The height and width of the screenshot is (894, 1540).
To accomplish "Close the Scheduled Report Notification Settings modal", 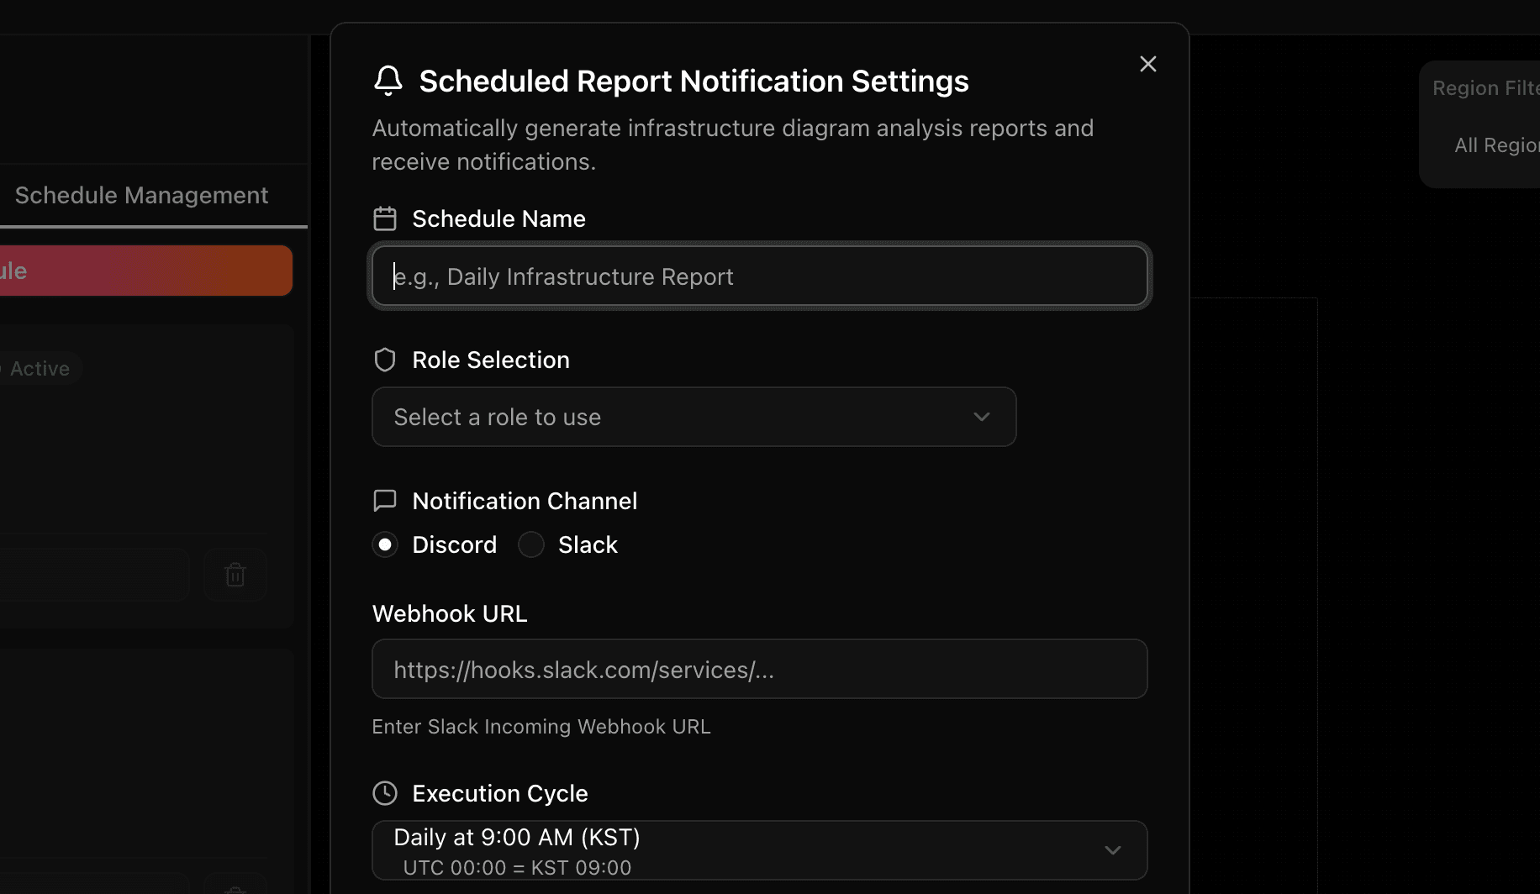I will [x=1147, y=63].
